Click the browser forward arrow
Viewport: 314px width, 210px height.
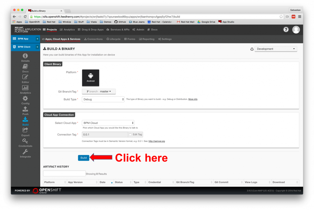tap(20, 17)
